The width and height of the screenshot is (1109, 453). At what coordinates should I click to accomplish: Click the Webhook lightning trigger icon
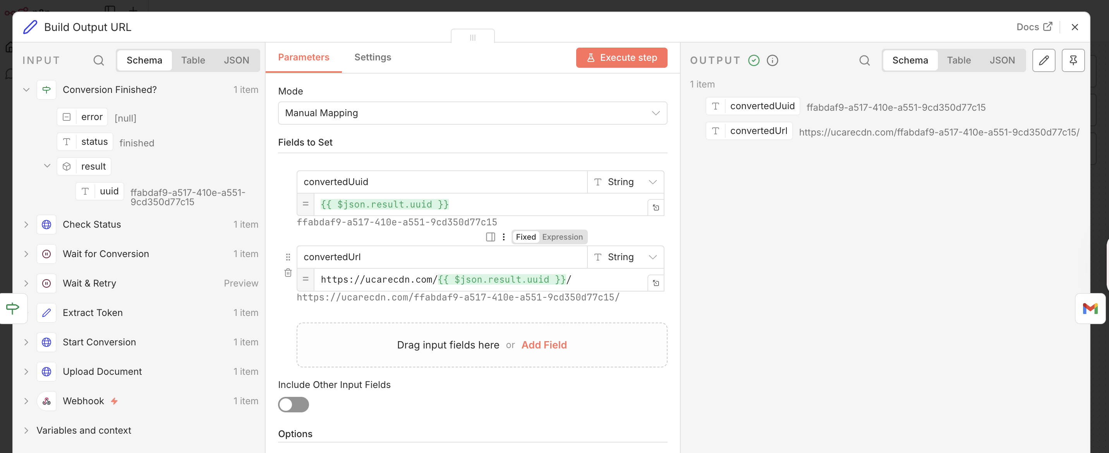114,401
